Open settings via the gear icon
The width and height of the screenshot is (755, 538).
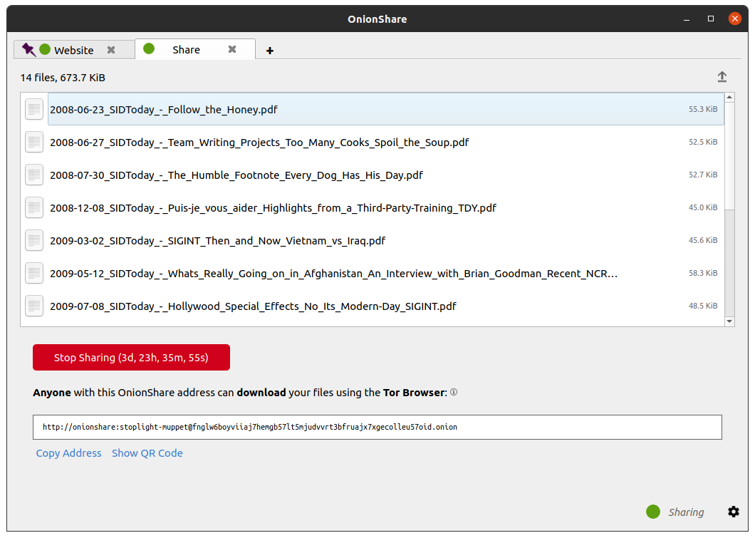pyautogui.click(x=734, y=512)
